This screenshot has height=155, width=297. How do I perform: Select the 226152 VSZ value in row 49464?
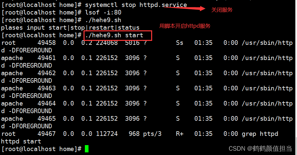(x=107, y=104)
